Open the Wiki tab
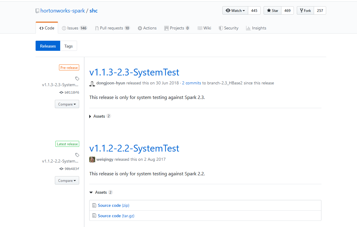This screenshot has height=227, width=357. coord(204,28)
